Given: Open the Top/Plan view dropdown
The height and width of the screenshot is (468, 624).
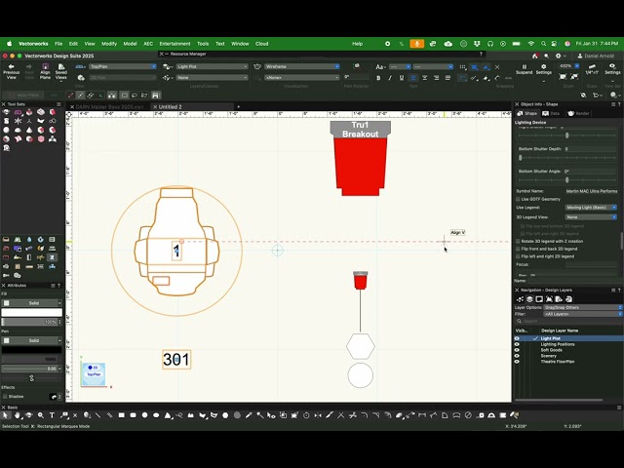Looking at the screenshot, I should click(123, 66).
